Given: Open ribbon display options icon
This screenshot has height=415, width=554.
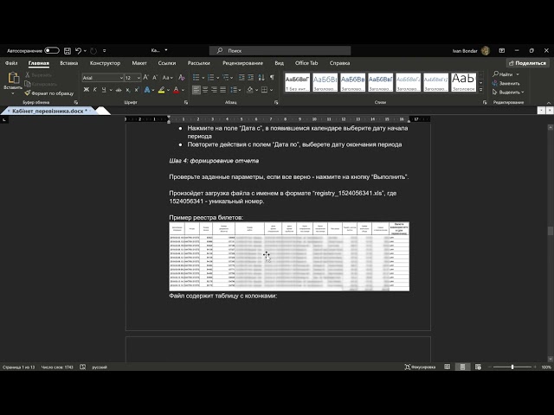Looking at the screenshot, I should click(x=502, y=51).
